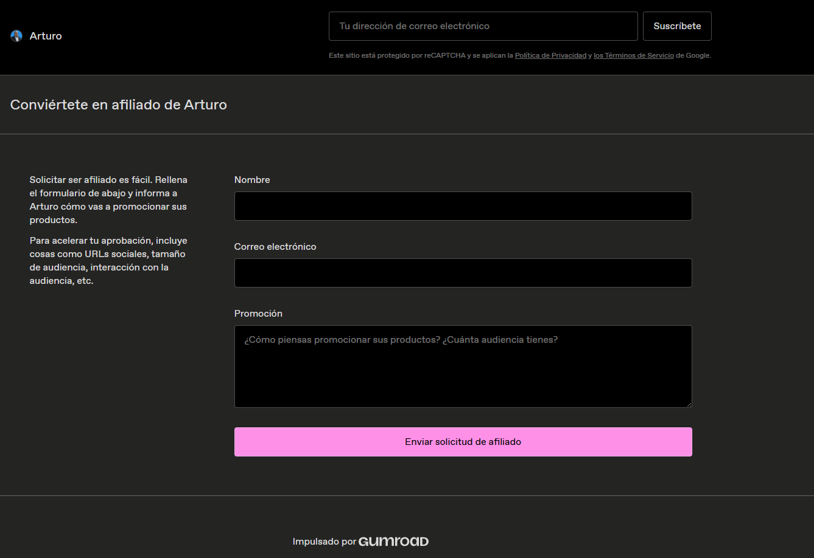Click the Nombre field label
The width and height of the screenshot is (814, 558).
tap(252, 180)
